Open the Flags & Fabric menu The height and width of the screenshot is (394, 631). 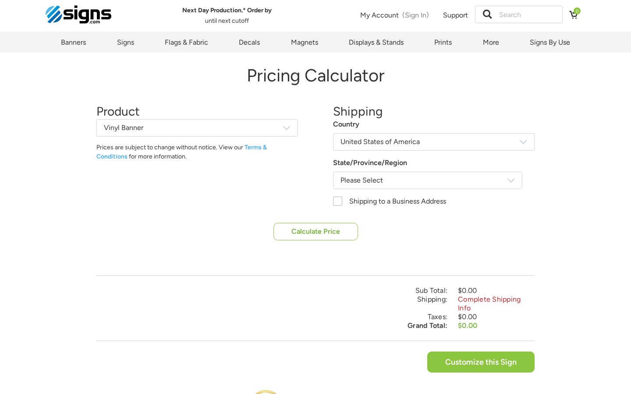(186, 42)
